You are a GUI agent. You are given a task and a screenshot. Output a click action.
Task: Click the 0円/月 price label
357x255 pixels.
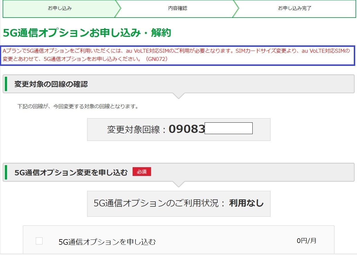click(307, 241)
